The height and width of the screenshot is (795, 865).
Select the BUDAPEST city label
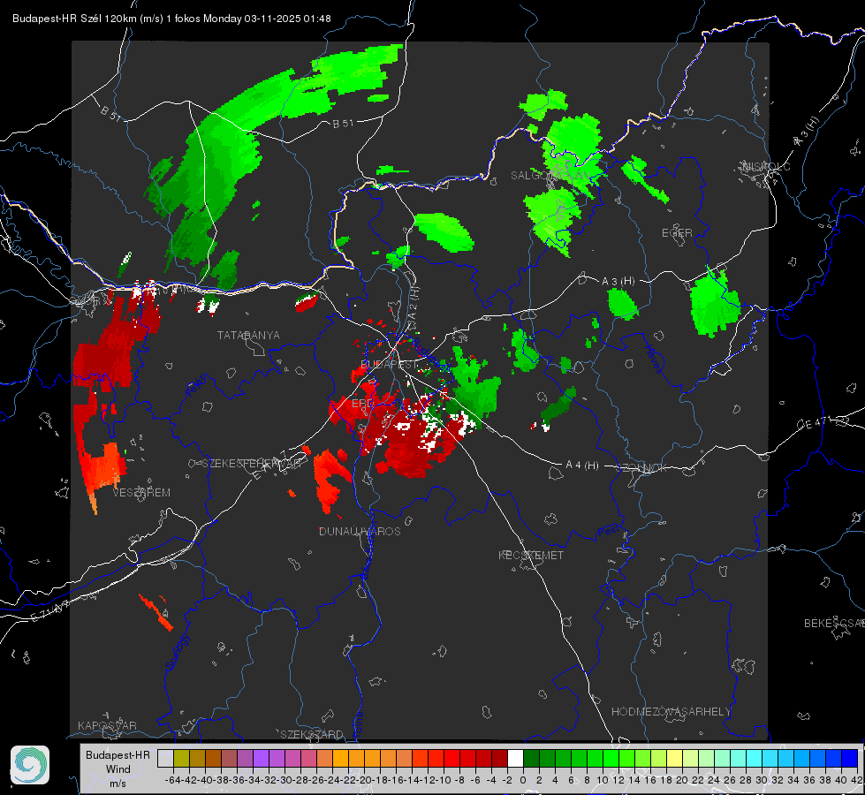pyautogui.click(x=389, y=365)
